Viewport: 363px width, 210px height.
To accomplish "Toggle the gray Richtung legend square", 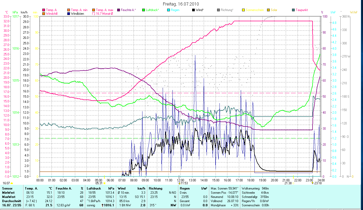I will coord(218,10).
